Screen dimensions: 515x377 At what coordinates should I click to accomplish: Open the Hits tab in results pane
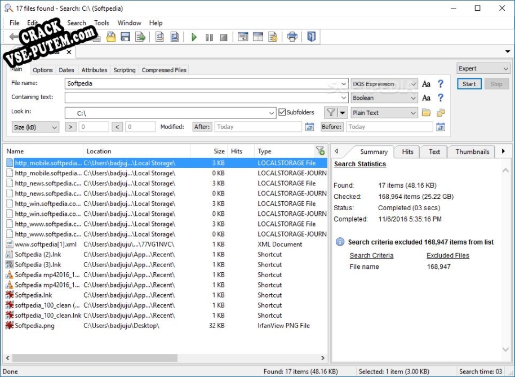(407, 152)
